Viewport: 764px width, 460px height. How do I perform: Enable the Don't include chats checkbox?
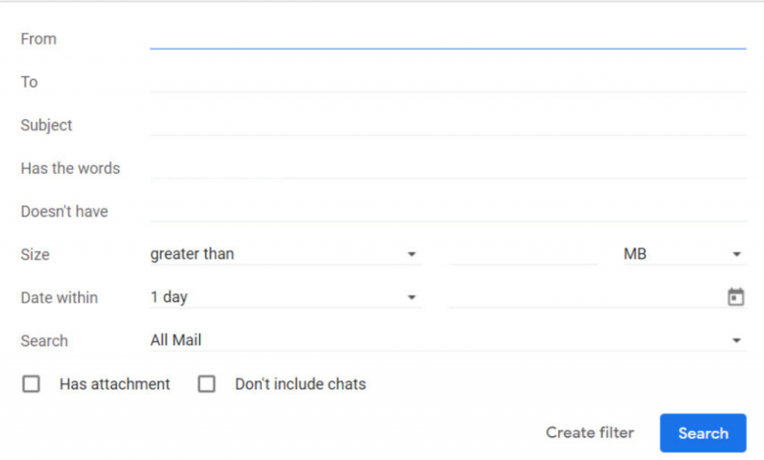click(207, 383)
